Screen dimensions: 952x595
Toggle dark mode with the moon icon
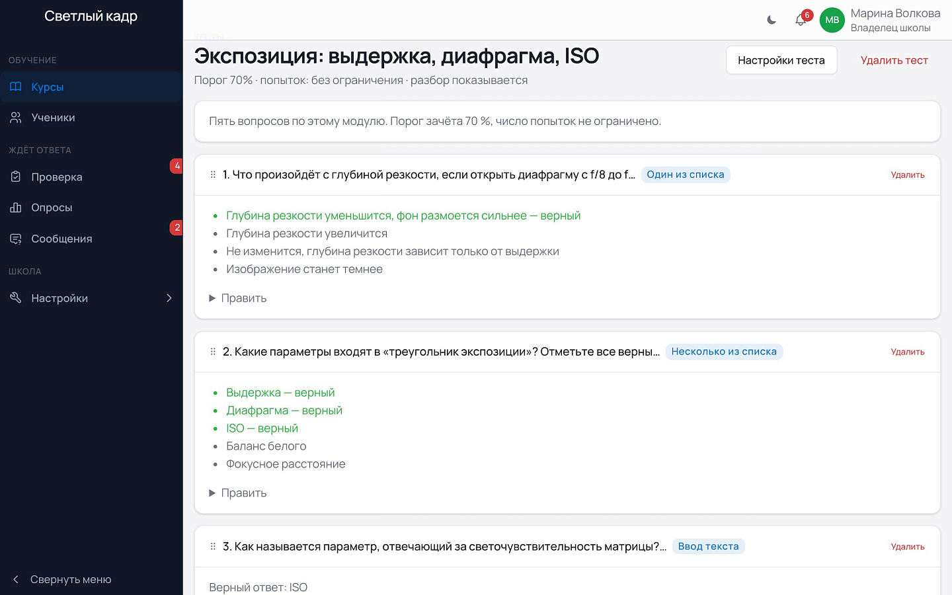[772, 20]
